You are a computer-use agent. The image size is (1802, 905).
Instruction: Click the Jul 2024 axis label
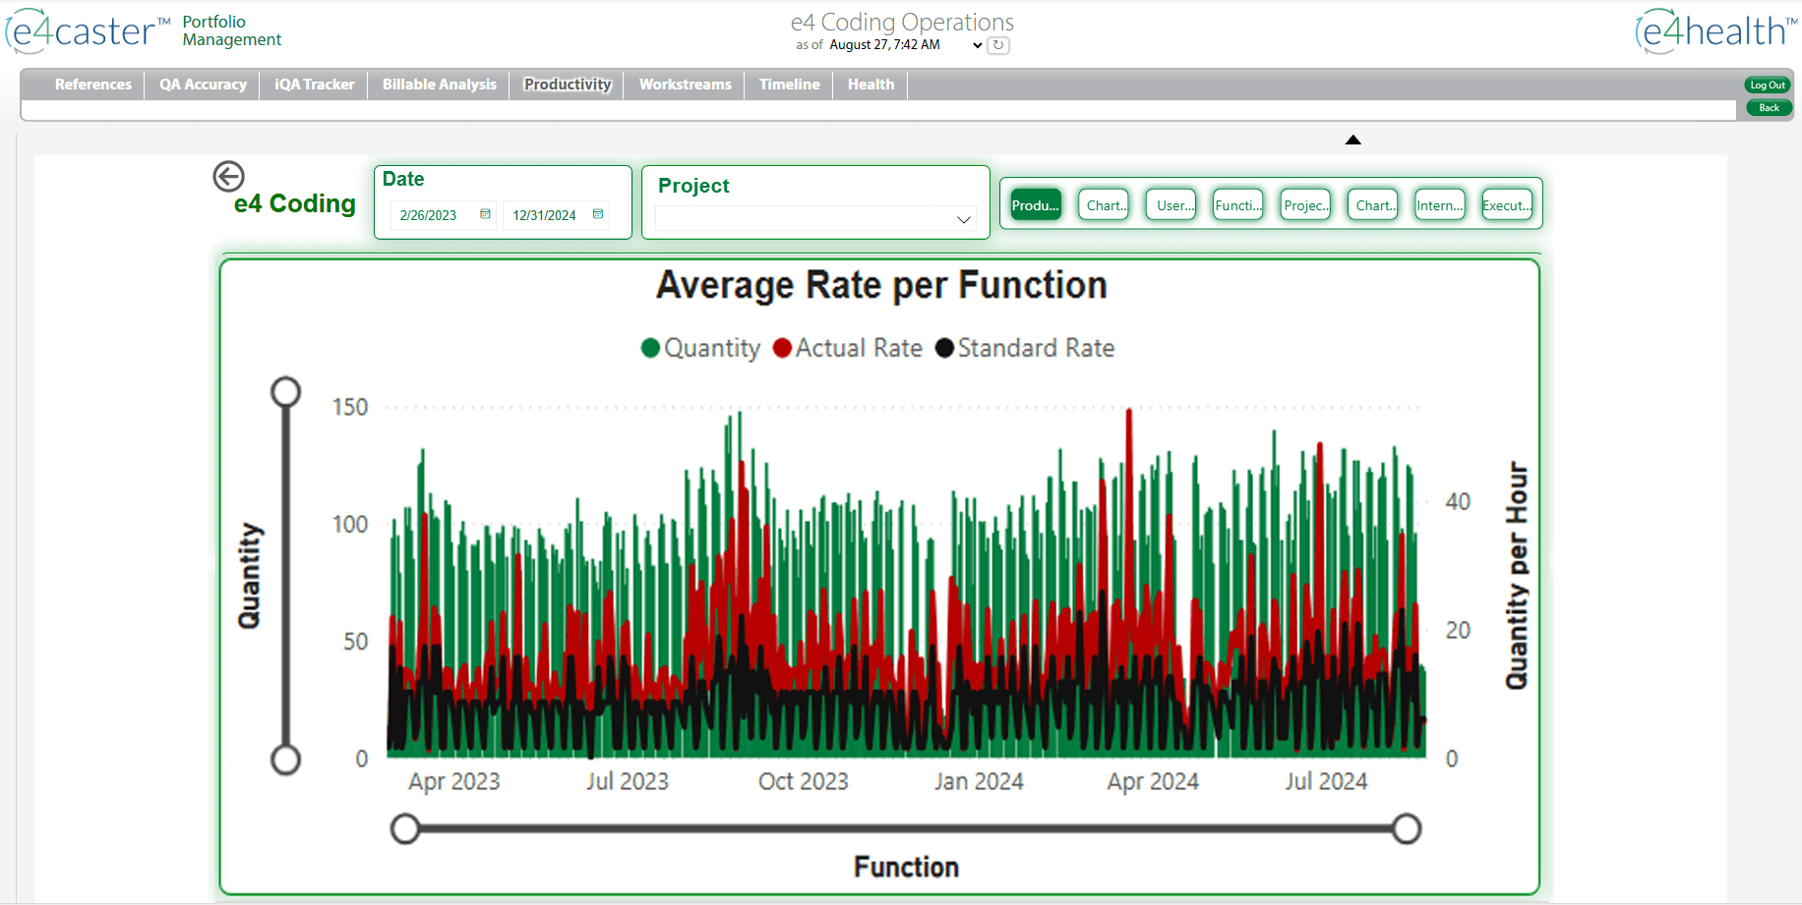coord(1326,781)
